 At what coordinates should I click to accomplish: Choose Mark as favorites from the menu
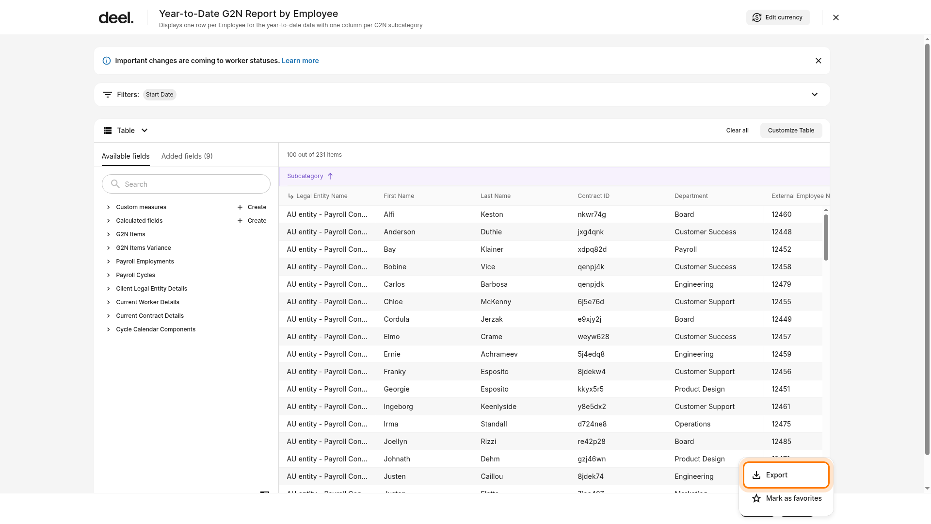[786, 498]
